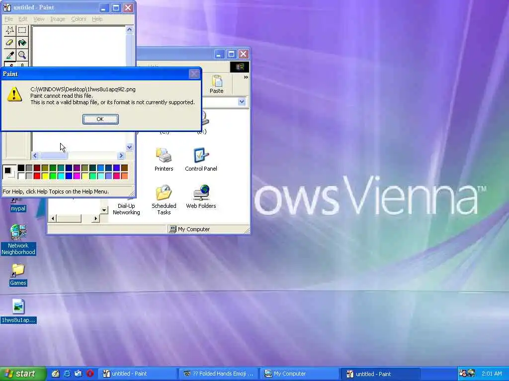The image size is (509, 381).
Task: Select the 1hws8u1ap... image file on desktop
Action: point(18,312)
